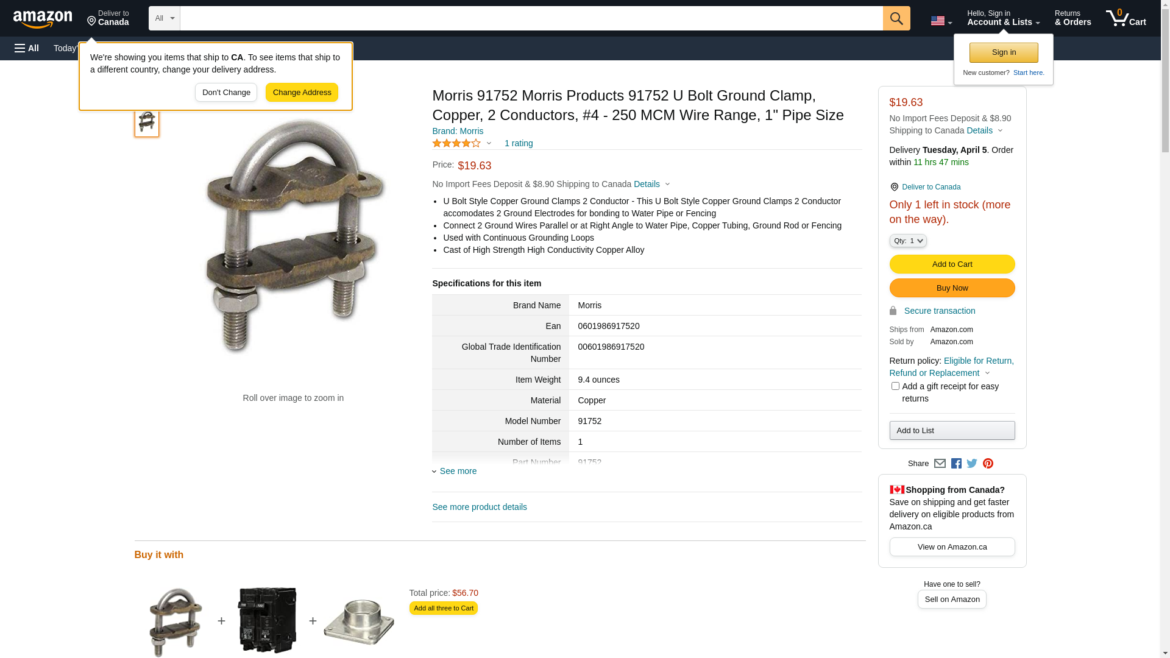Image resolution: width=1170 pixels, height=658 pixels.
Task: Click the Add to Cart button
Action: pyautogui.click(x=952, y=264)
